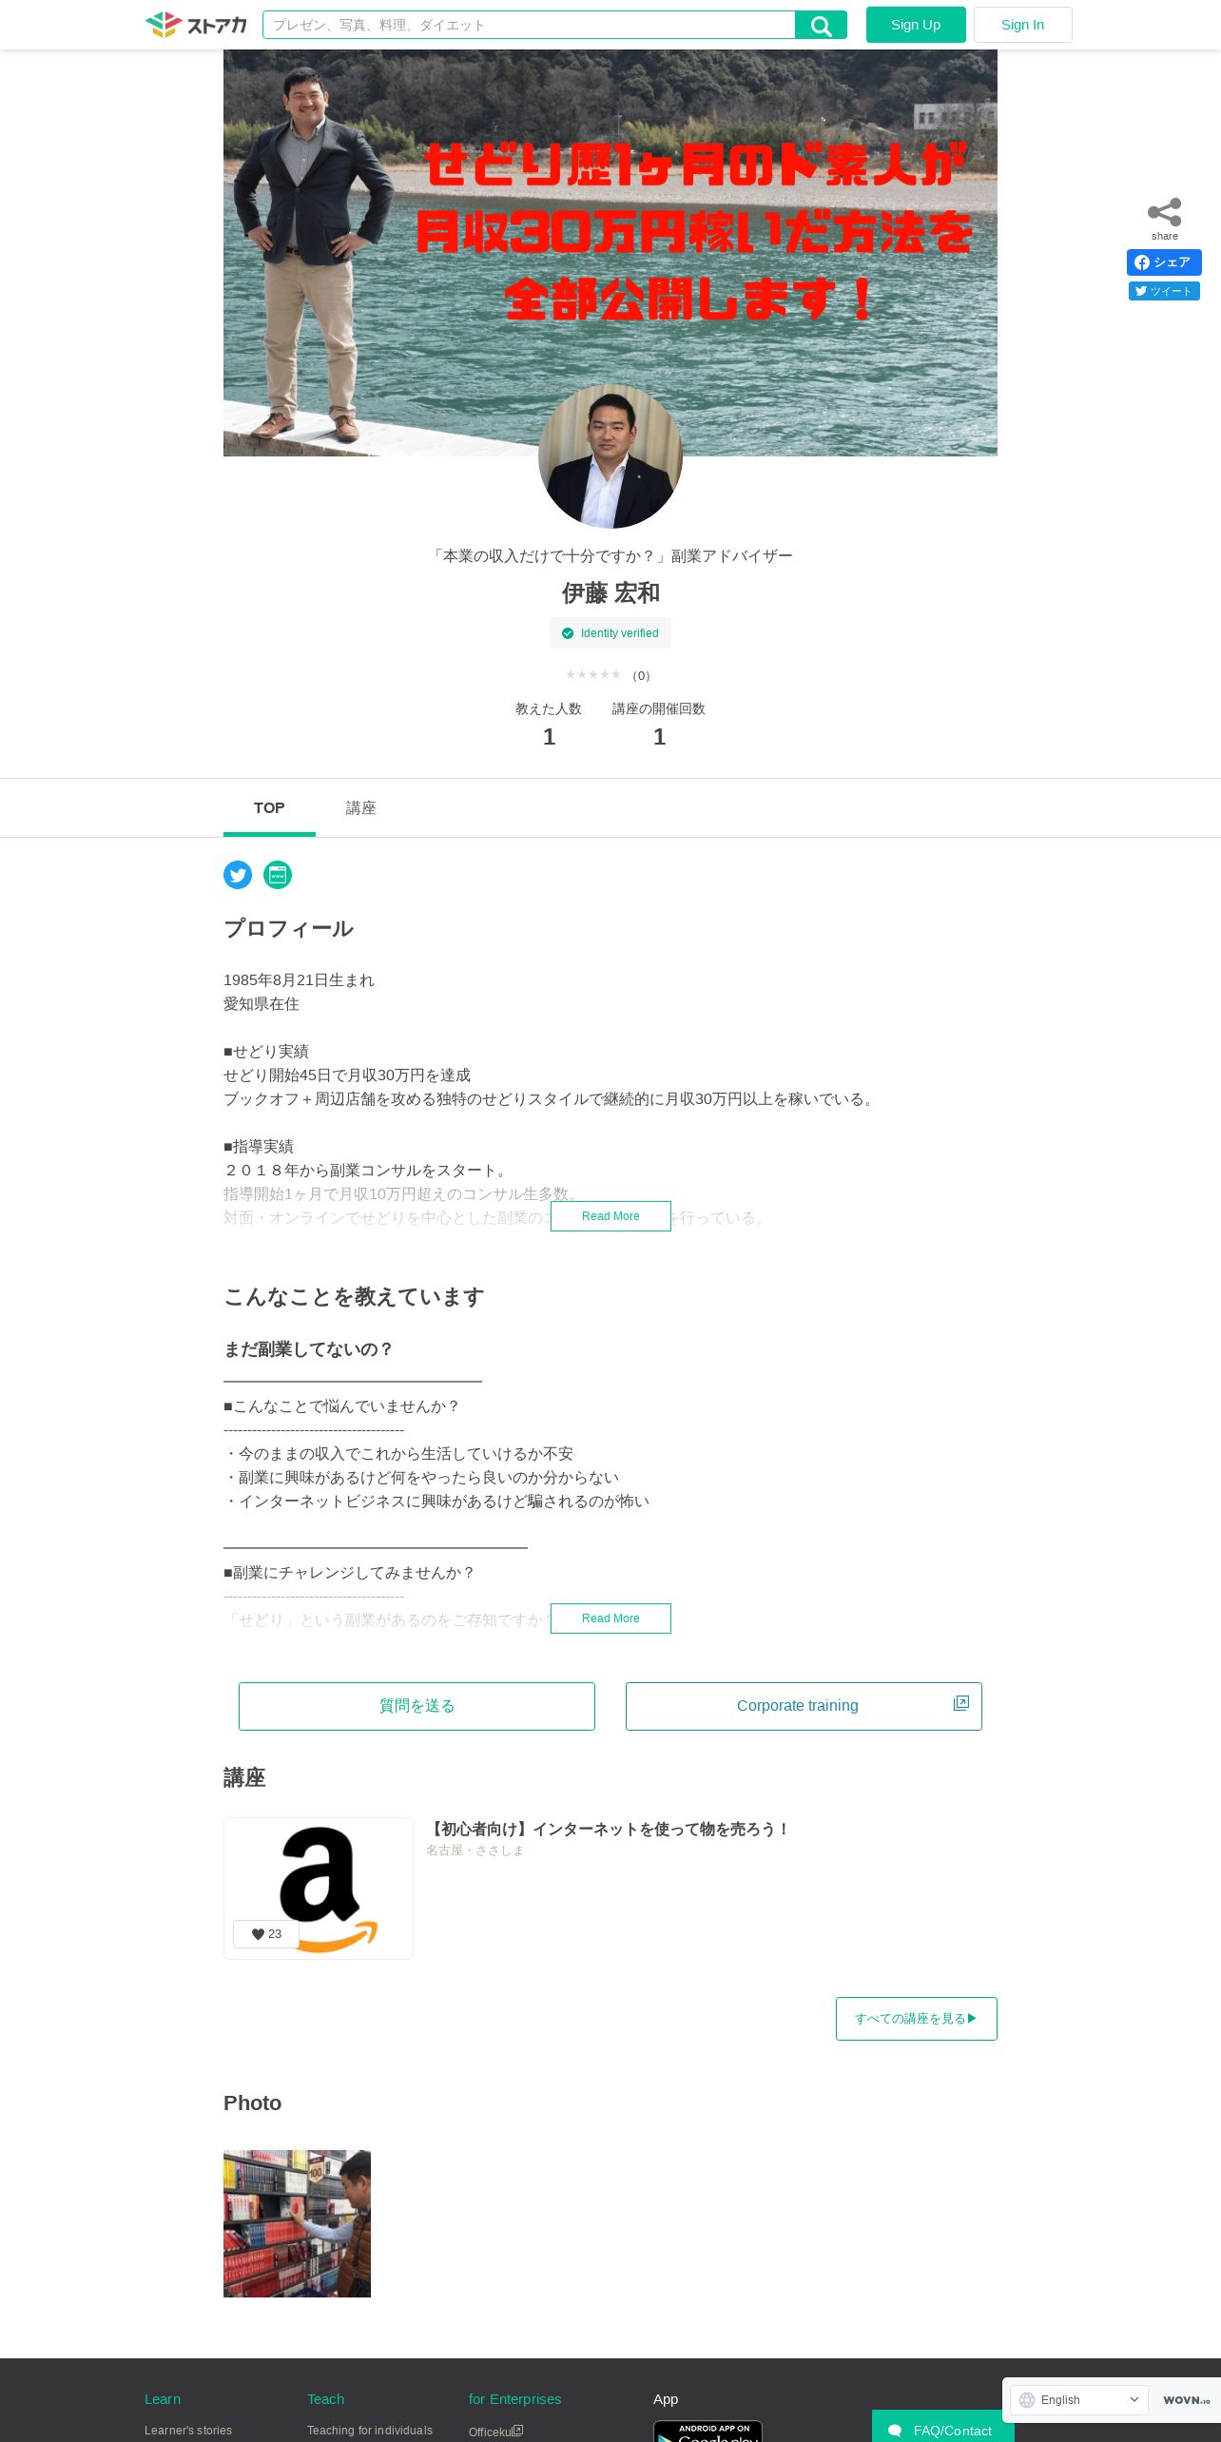1221x2442 pixels.
Task: Click the Identity verified badge
Action: (x=610, y=633)
